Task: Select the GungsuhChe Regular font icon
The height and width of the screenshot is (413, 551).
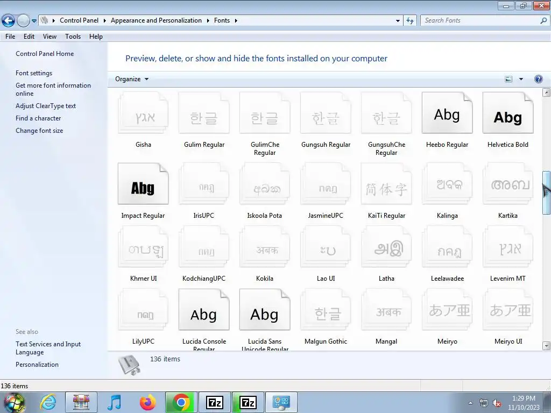Action: click(386, 113)
